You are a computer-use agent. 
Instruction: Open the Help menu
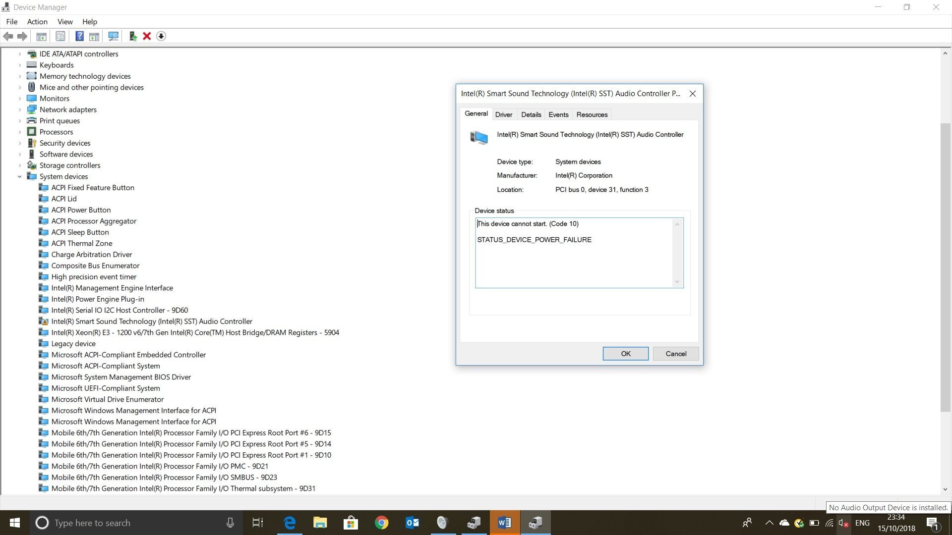click(x=90, y=22)
